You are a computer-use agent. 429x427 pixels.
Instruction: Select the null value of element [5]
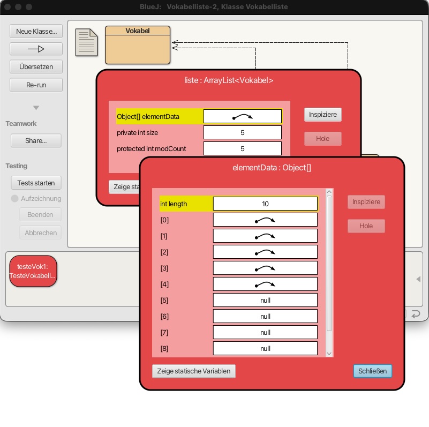coord(265,301)
